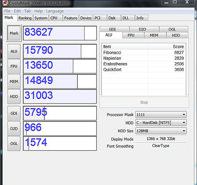The width and height of the screenshot is (197, 185).
Task: Click the Item column header
Action: 125,47
